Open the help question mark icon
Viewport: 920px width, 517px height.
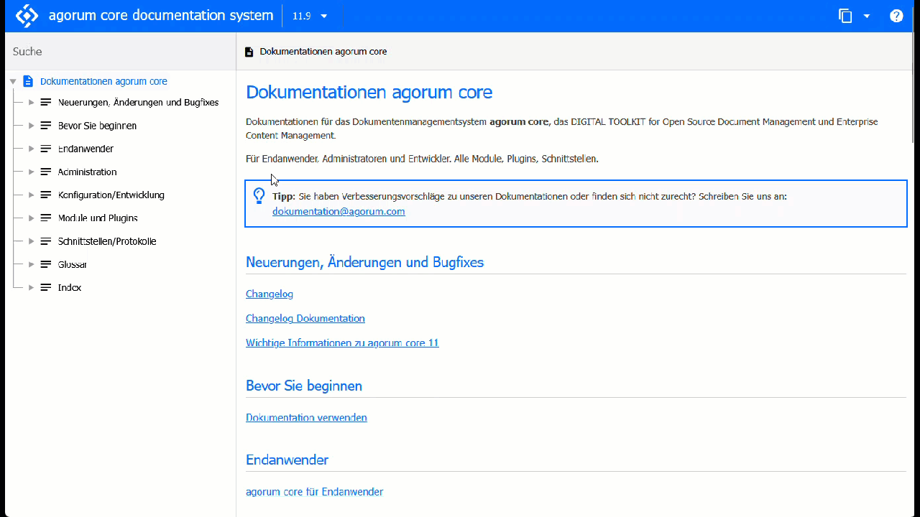[x=896, y=16]
